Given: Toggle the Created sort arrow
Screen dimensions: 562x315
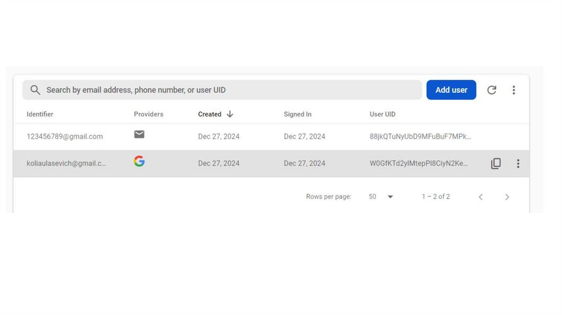Looking at the screenshot, I should click(x=230, y=114).
